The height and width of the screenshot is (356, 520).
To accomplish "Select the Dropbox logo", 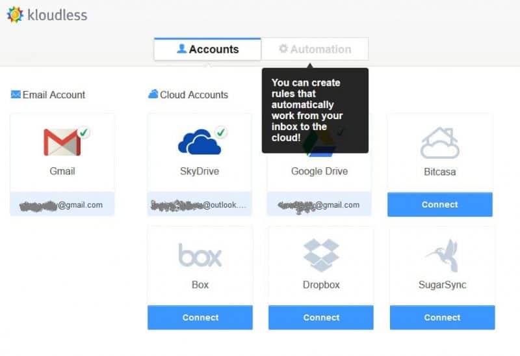I will [321, 255].
